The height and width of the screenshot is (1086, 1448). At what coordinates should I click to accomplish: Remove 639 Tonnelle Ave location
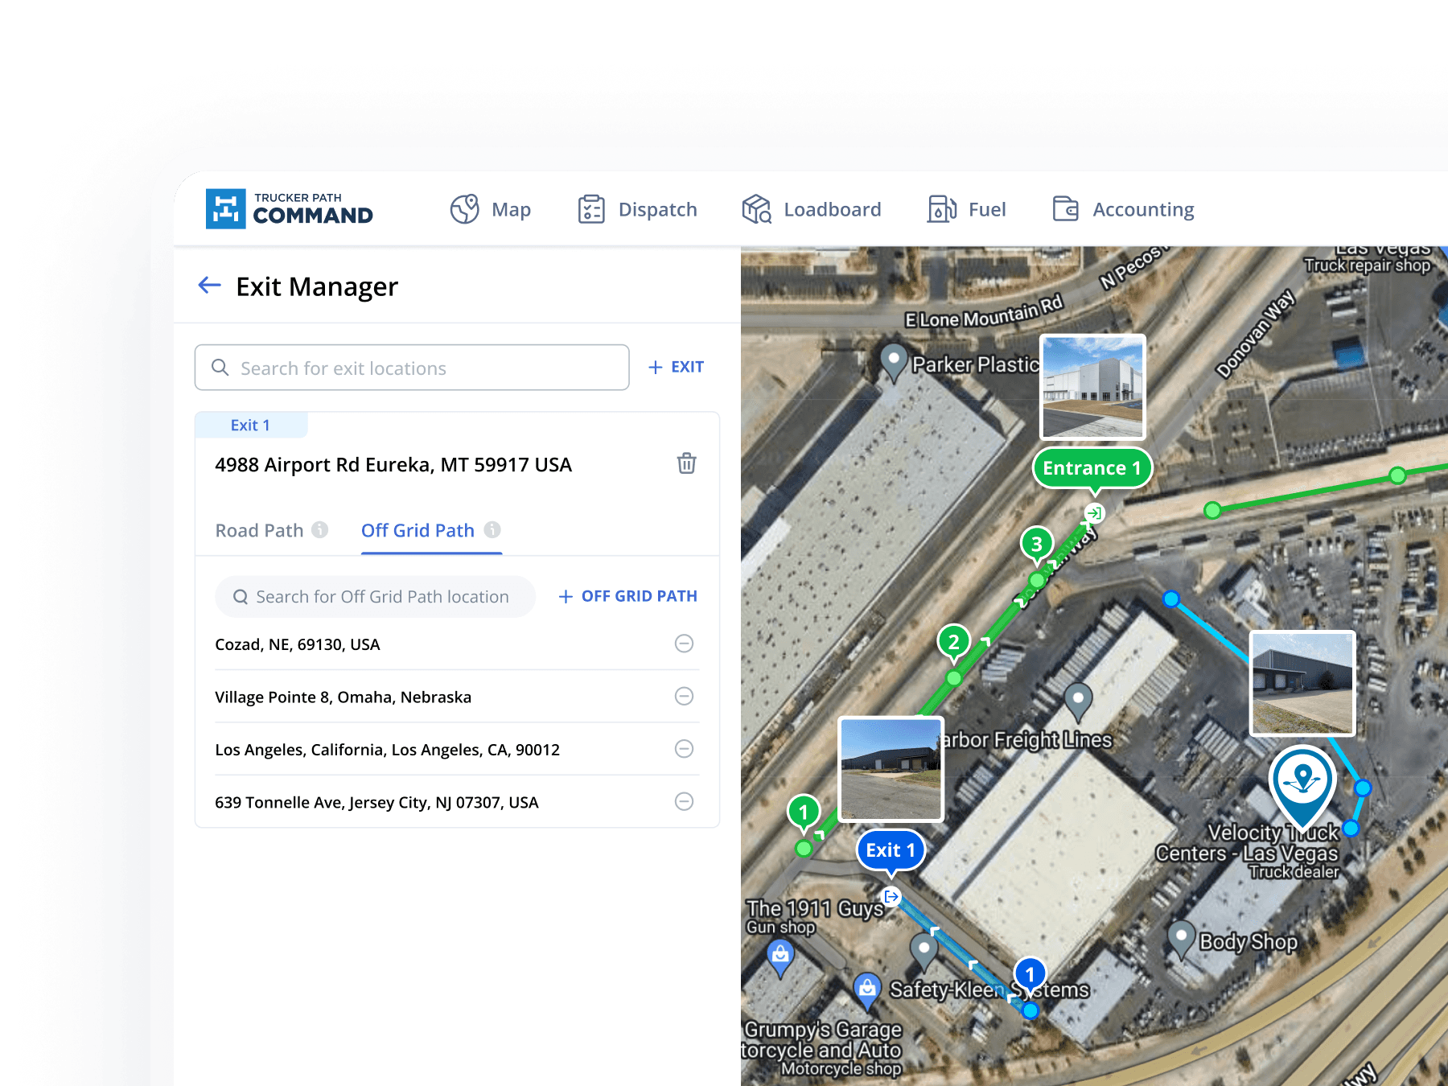(x=684, y=801)
